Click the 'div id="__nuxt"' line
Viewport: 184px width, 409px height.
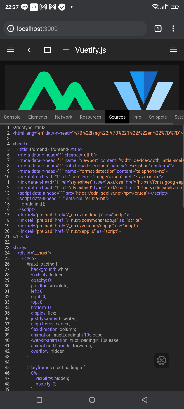coord(34,253)
